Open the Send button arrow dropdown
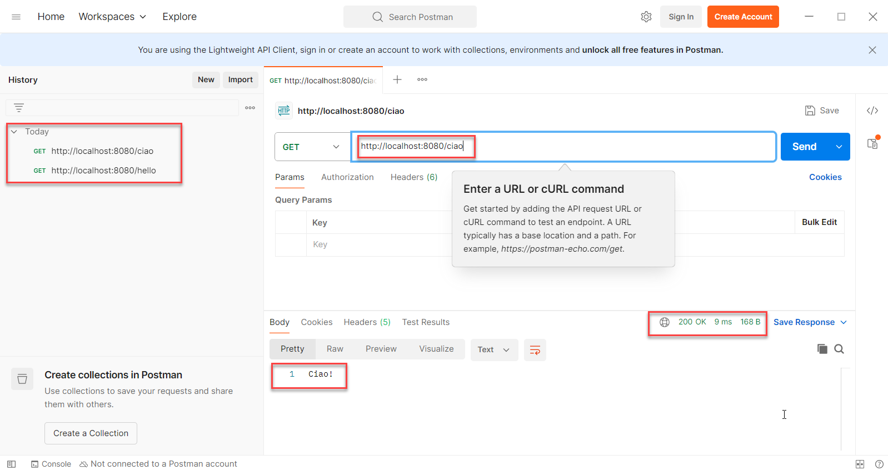Screen dimensions: 888x470 pos(839,147)
